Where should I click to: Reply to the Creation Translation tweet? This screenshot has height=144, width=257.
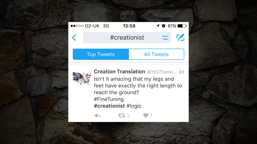(x=97, y=115)
